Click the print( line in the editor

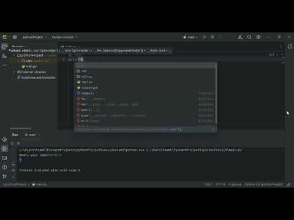pyautogui.click(x=76, y=59)
